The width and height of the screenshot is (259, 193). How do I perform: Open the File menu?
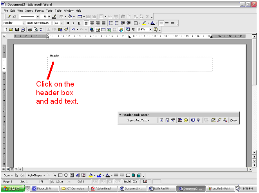(6, 11)
